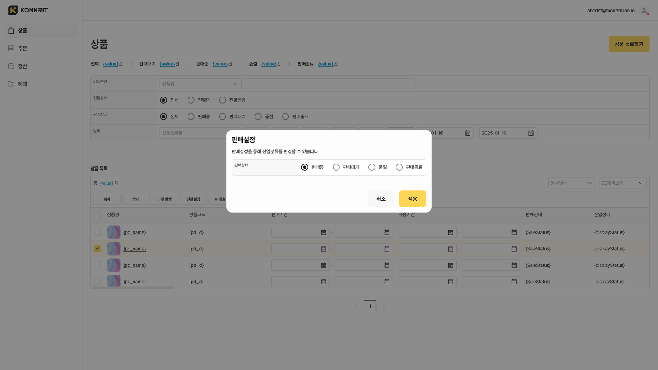Open the 혜택 sidebar menu
Viewport: 658px width, 370px height.
[x=41, y=84]
